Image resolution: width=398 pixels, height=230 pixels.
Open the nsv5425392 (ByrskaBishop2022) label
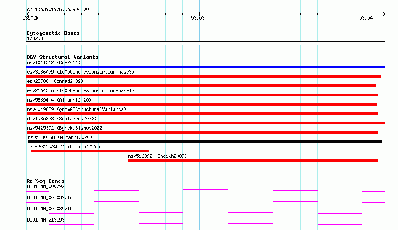tap(66, 128)
